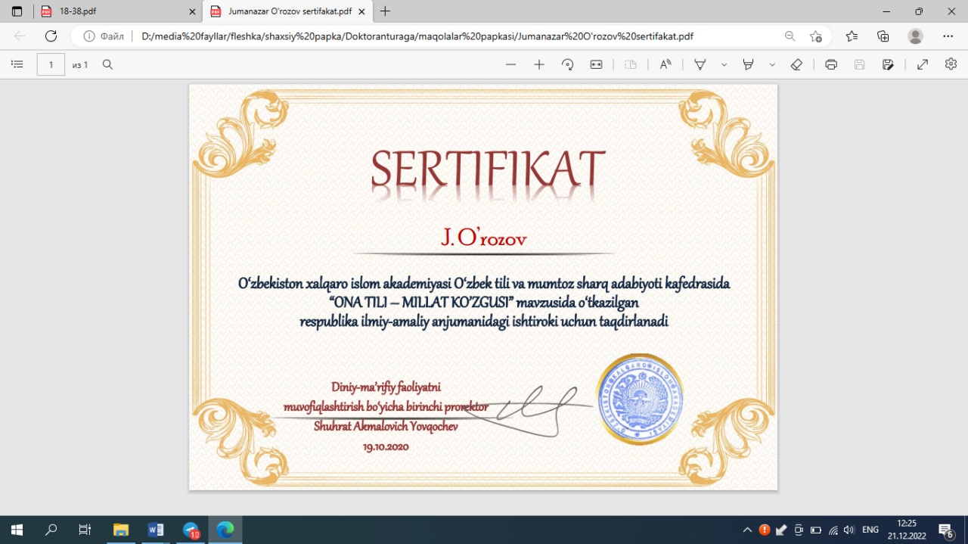Select the Erase tool
The height and width of the screenshot is (544, 968).
pyautogui.click(x=796, y=65)
